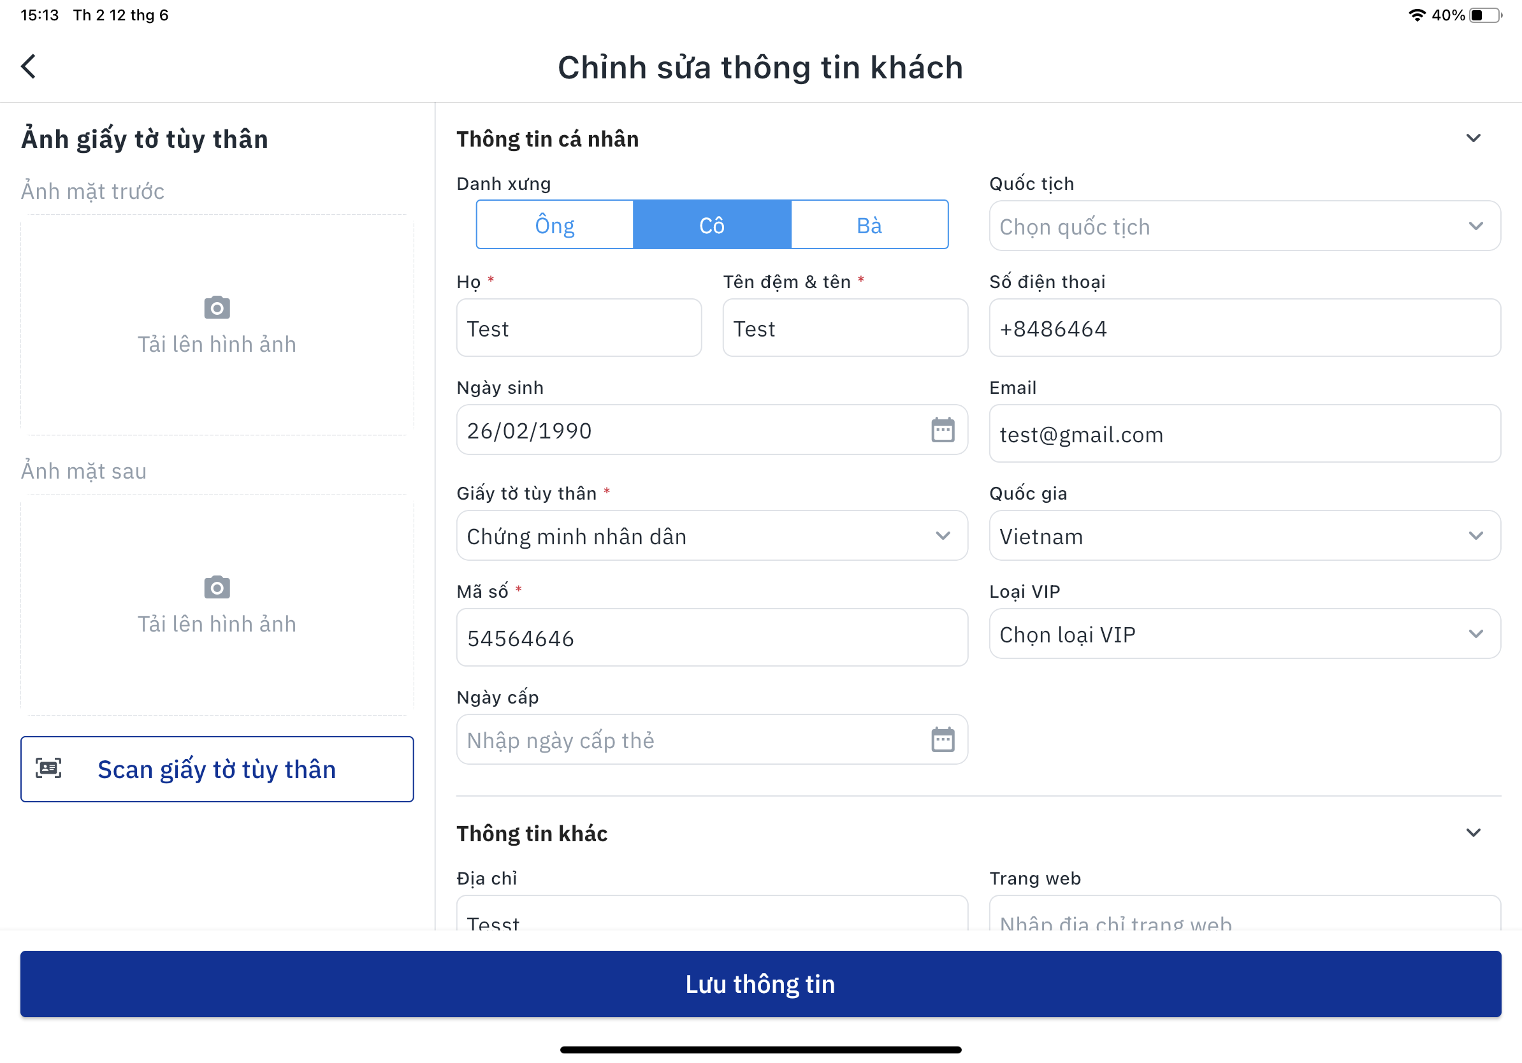Image resolution: width=1522 pixels, height=1063 pixels.
Task: Click the ID scan icon
Action: [48, 768]
